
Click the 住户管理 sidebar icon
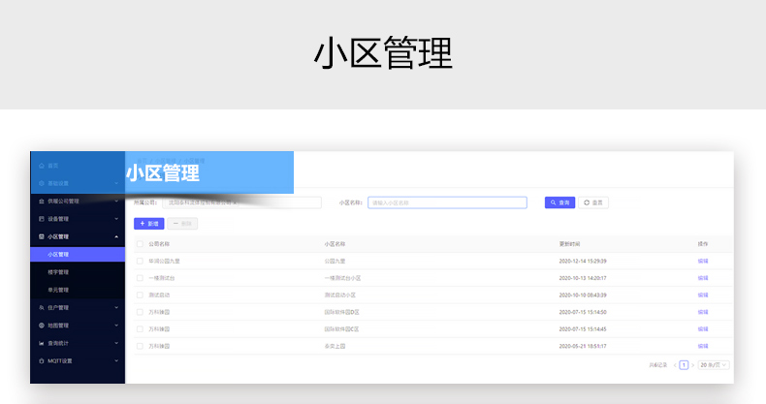(x=41, y=307)
